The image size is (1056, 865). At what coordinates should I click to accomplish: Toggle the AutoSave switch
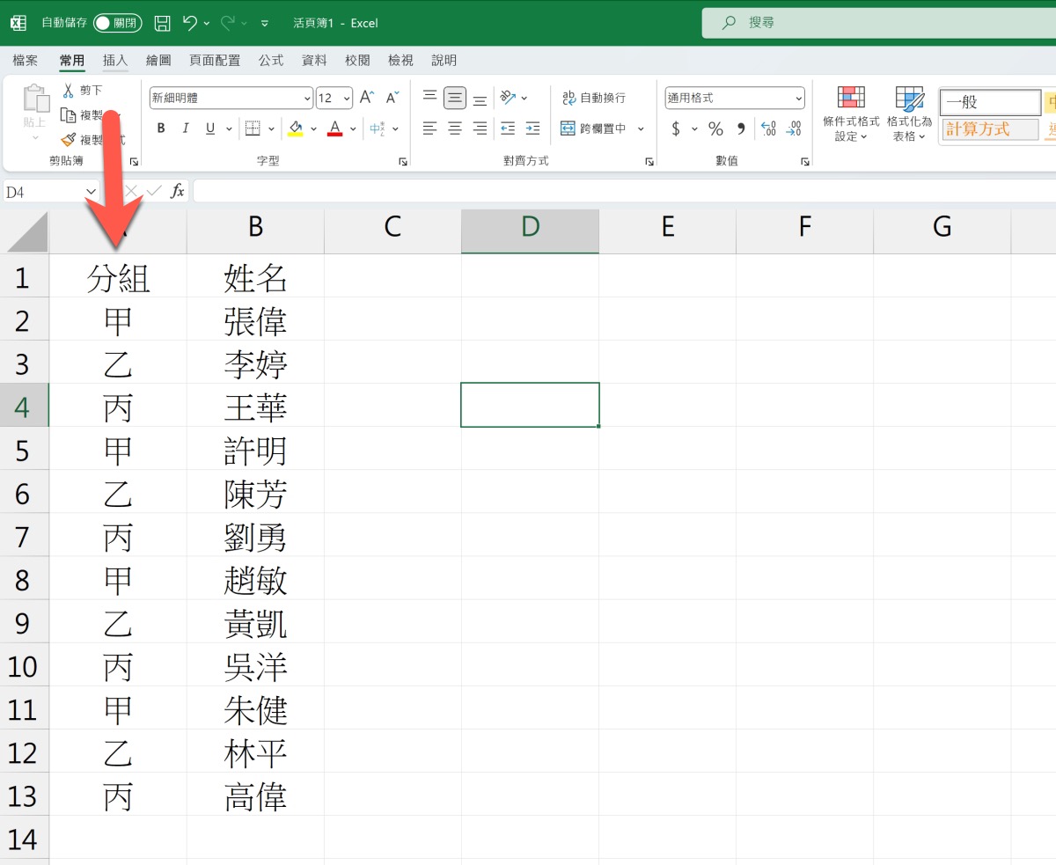coord(117,23)
